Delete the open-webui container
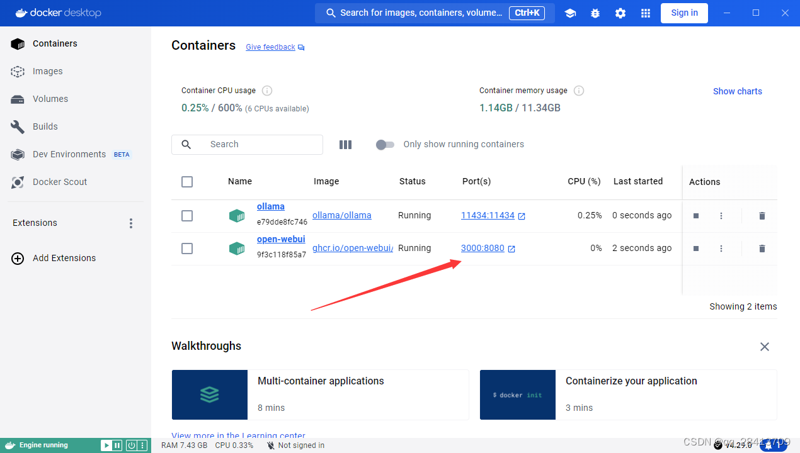The width and height of the screenshot is (800, 453). coord(762,249)
